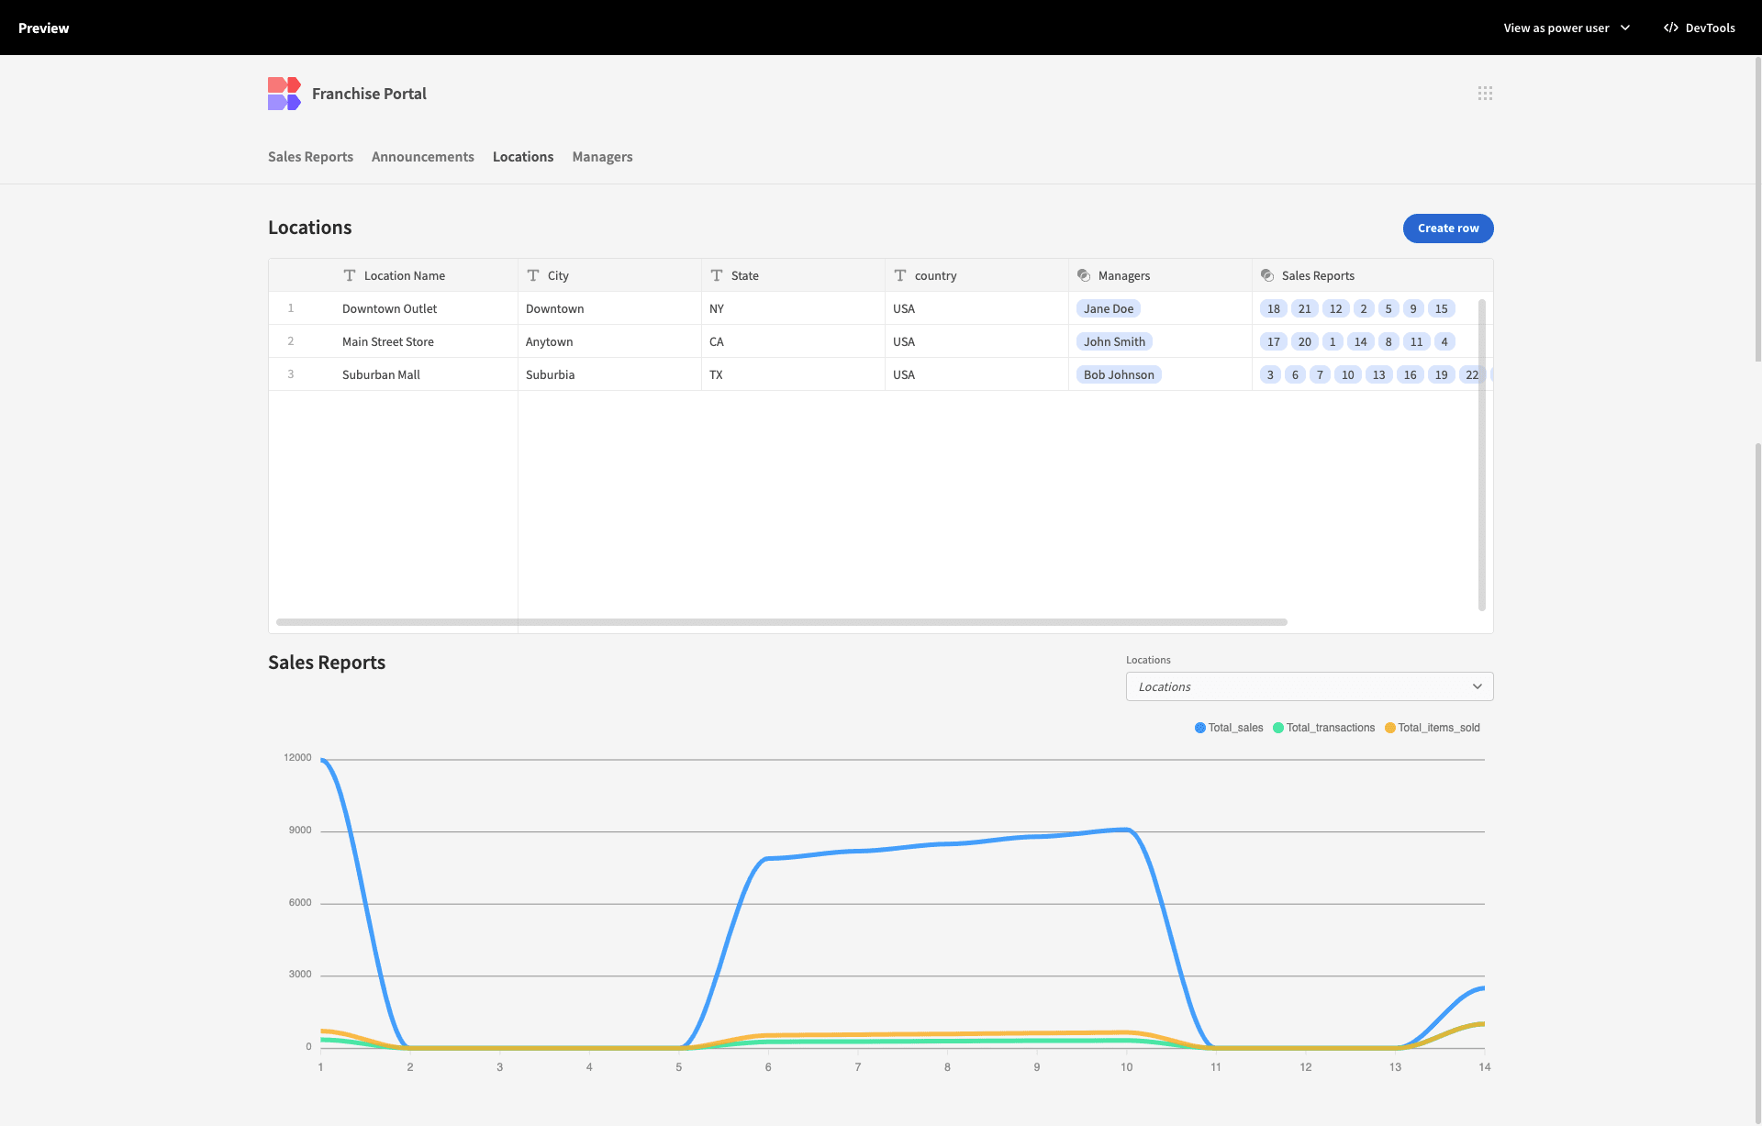This screenshot has height=1126, width=1762.
Task: Click the country column text-type icon
Action: 900,275
